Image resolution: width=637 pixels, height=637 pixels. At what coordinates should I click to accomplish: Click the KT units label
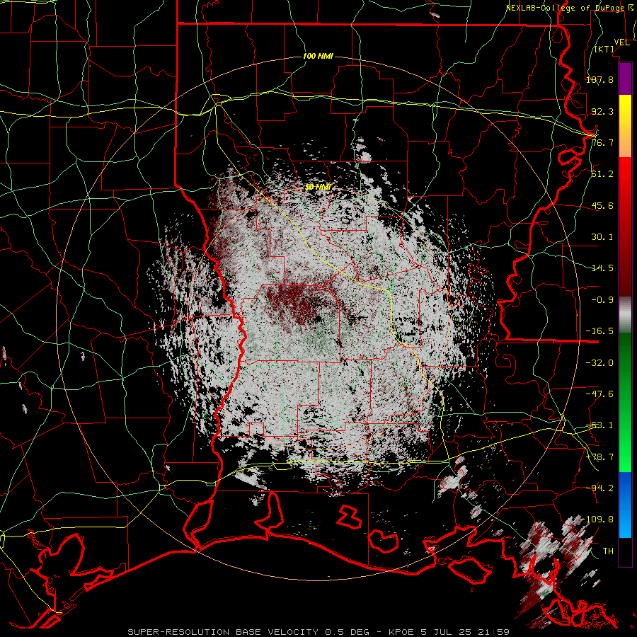(x=604, y=49)
